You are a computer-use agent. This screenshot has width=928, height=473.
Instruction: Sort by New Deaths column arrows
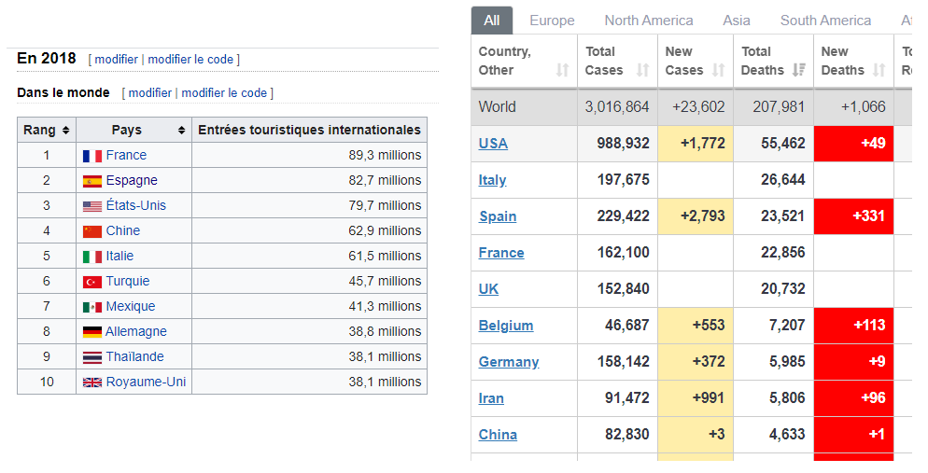click(x=879, y=70)
